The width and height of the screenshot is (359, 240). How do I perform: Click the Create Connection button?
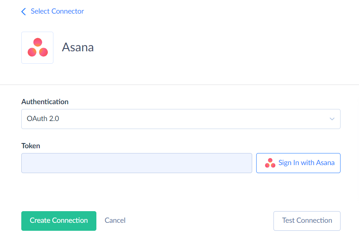(59, 220)
